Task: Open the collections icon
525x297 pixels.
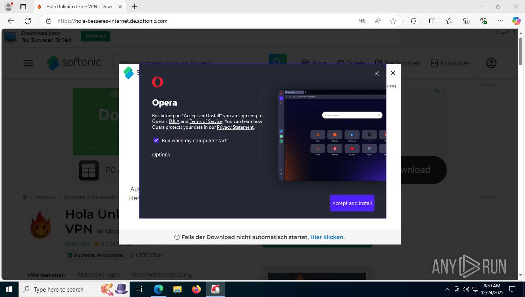Action: pyautogui.click(x=466, y=21)
